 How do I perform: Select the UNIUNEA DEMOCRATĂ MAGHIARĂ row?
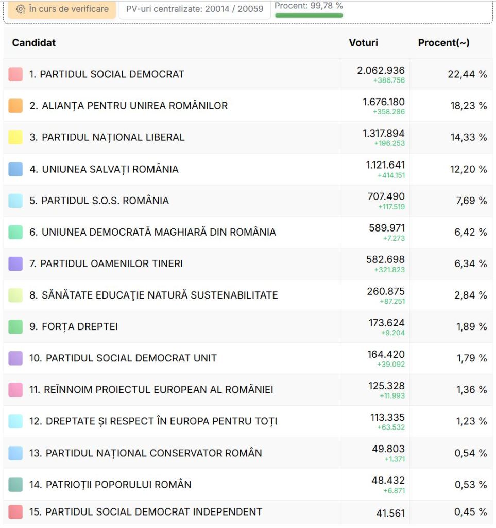206,232
